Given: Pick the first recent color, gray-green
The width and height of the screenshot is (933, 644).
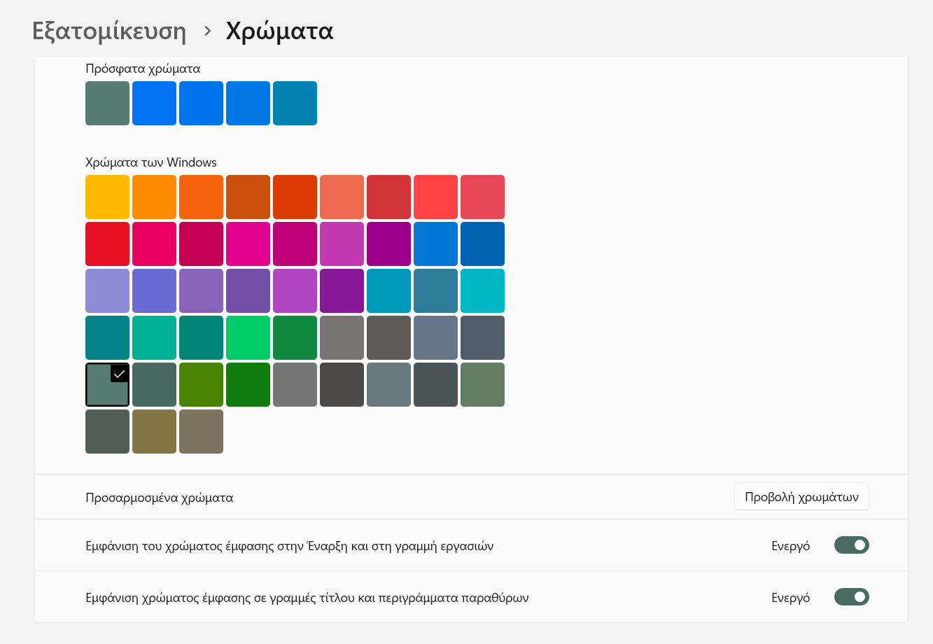Looking at the screenshot, I should coord(107,103).
